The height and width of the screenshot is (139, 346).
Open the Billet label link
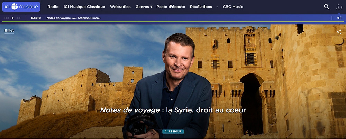pyautogui.click(x=9, y=31)
